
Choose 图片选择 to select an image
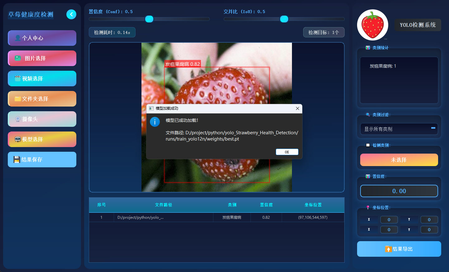pos(42,58)
